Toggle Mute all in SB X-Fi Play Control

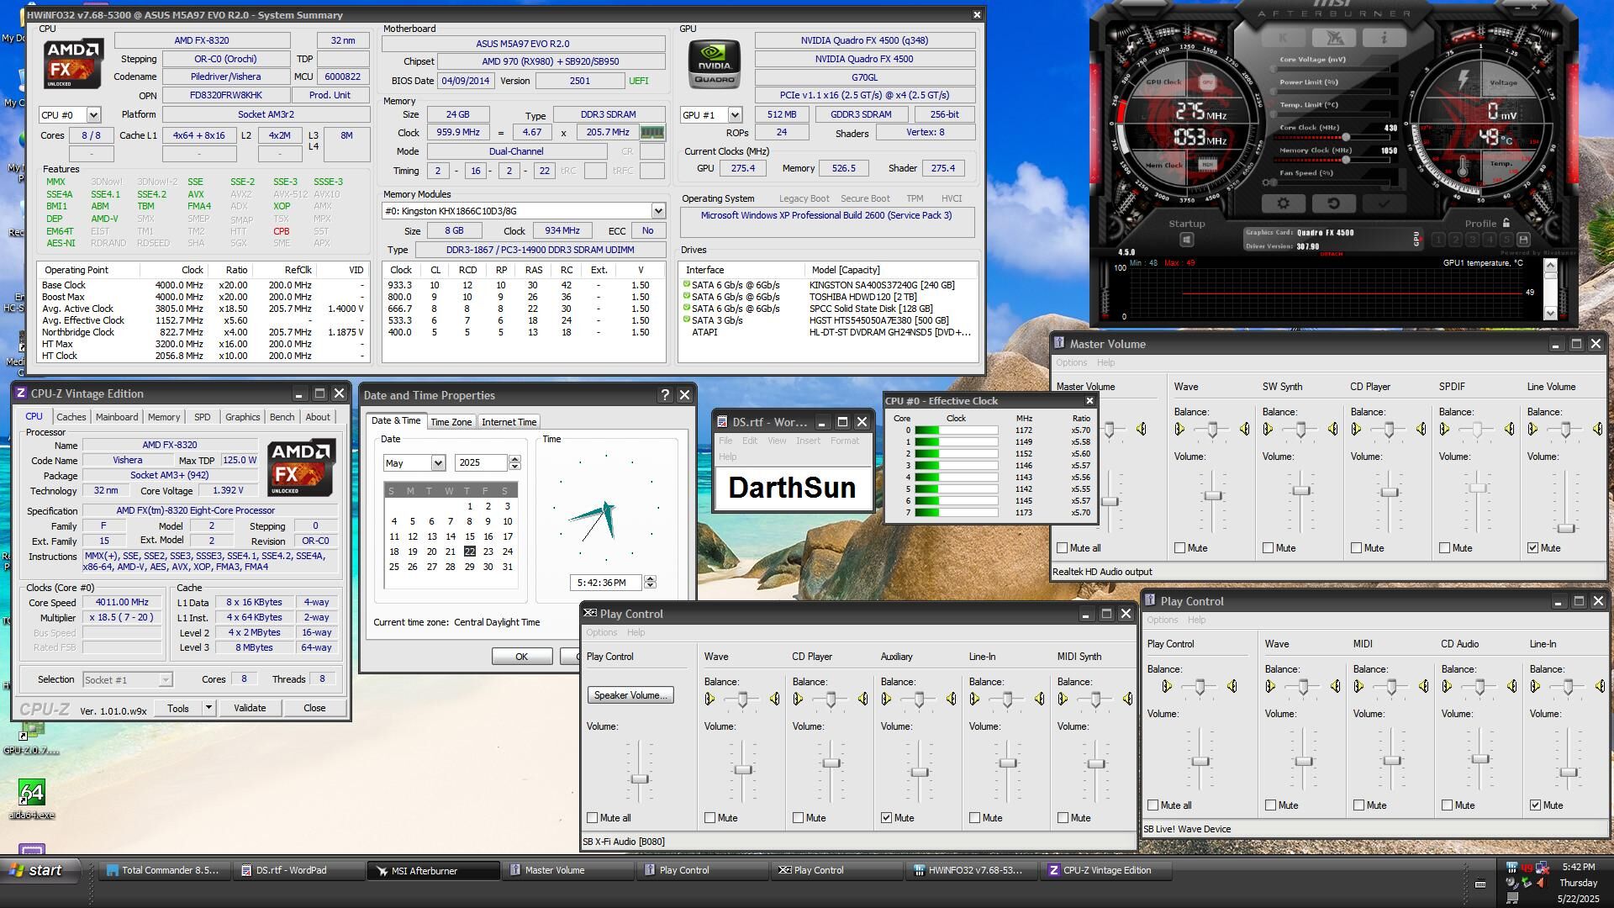click(x=593, y=818)
